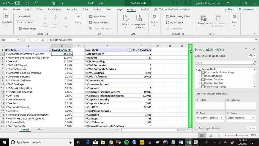Click zoom in plus button
This screenshot has height=146, width=259.
click(x=247, y=135)
